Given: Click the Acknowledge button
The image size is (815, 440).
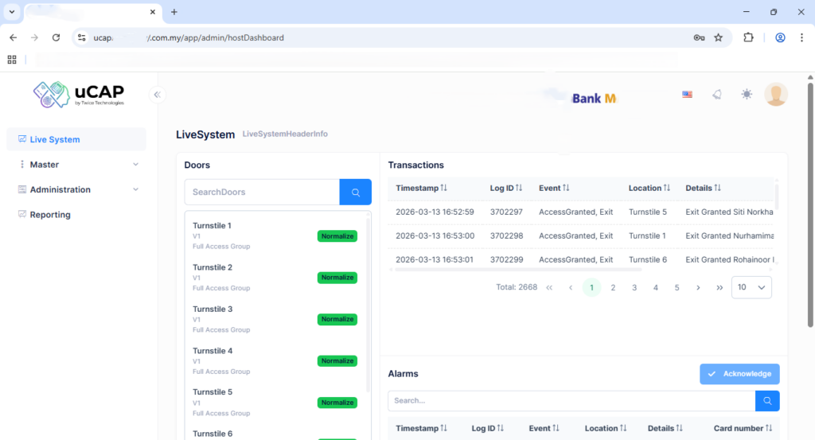Looking at the screenshot, I should click(739, 374).
